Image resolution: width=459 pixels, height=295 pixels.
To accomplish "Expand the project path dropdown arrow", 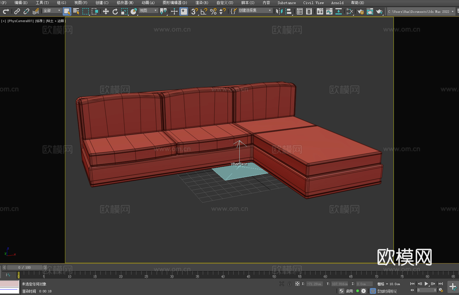I will [453, 12].
